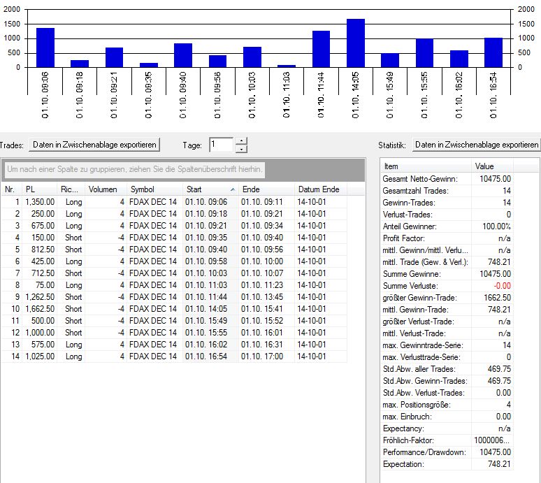Select trade with PL 1,000.00
This screenshot has height=483, width=541.
click(174, 333)
